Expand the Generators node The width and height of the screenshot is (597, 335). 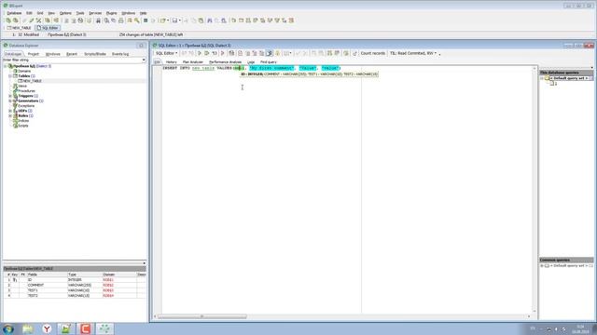tap(10, 101)
